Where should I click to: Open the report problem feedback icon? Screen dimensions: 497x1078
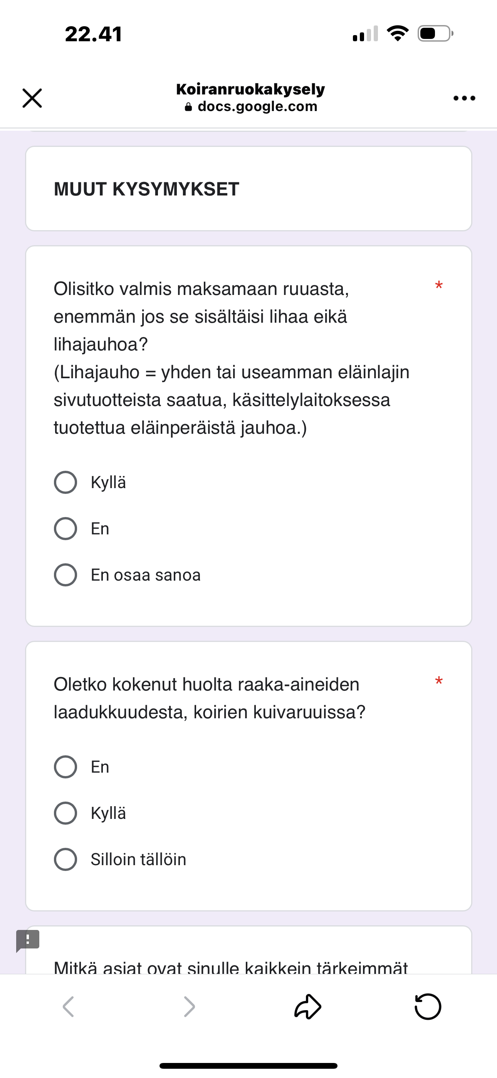point(28,940)
